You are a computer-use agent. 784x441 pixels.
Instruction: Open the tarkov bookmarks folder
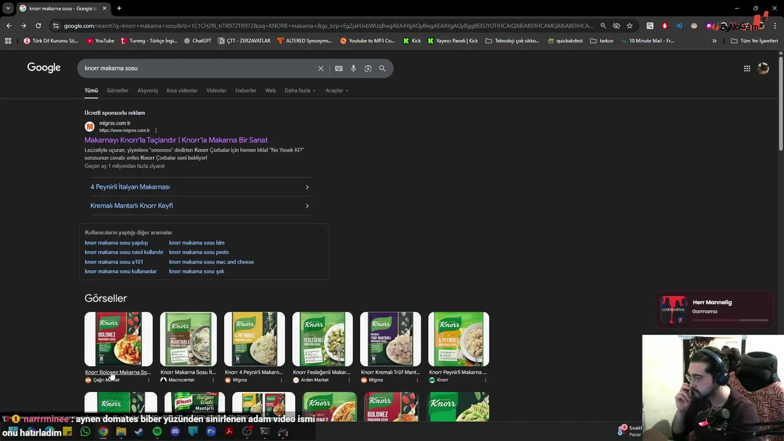coord(601,41)
